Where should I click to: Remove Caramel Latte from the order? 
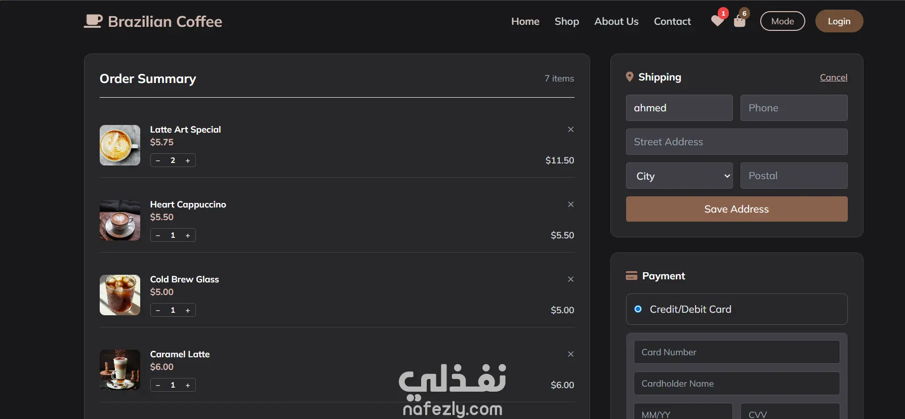pyautogui.click(x=570, y=354)
